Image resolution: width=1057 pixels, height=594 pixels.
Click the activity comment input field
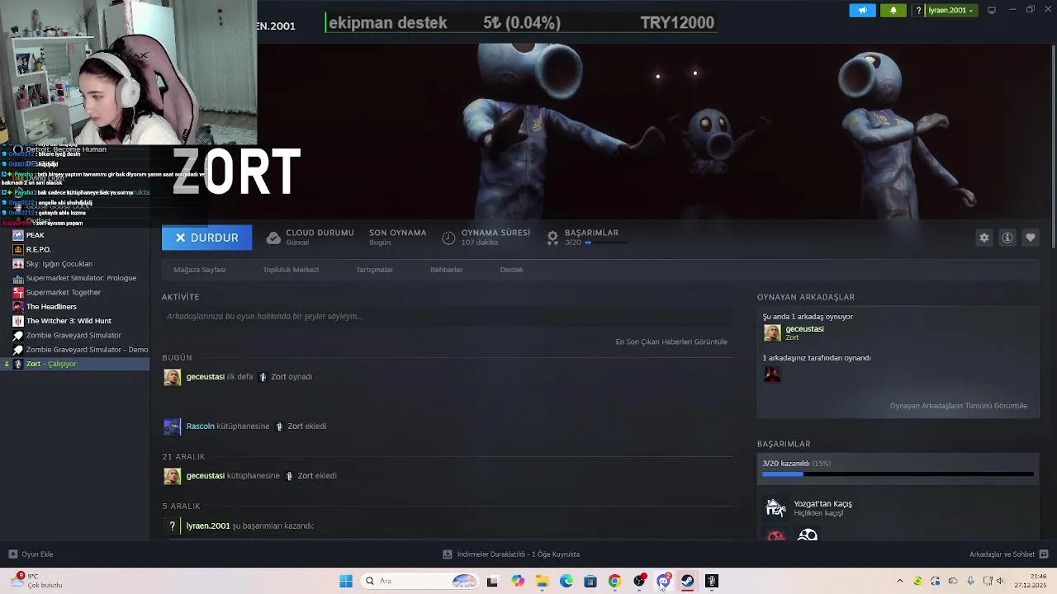coord(448,316)
